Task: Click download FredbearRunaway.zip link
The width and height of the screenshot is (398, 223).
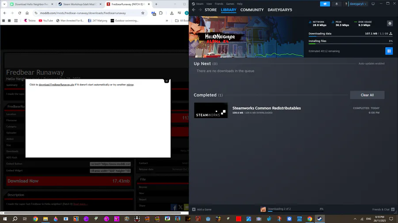Action: point(56,85)
